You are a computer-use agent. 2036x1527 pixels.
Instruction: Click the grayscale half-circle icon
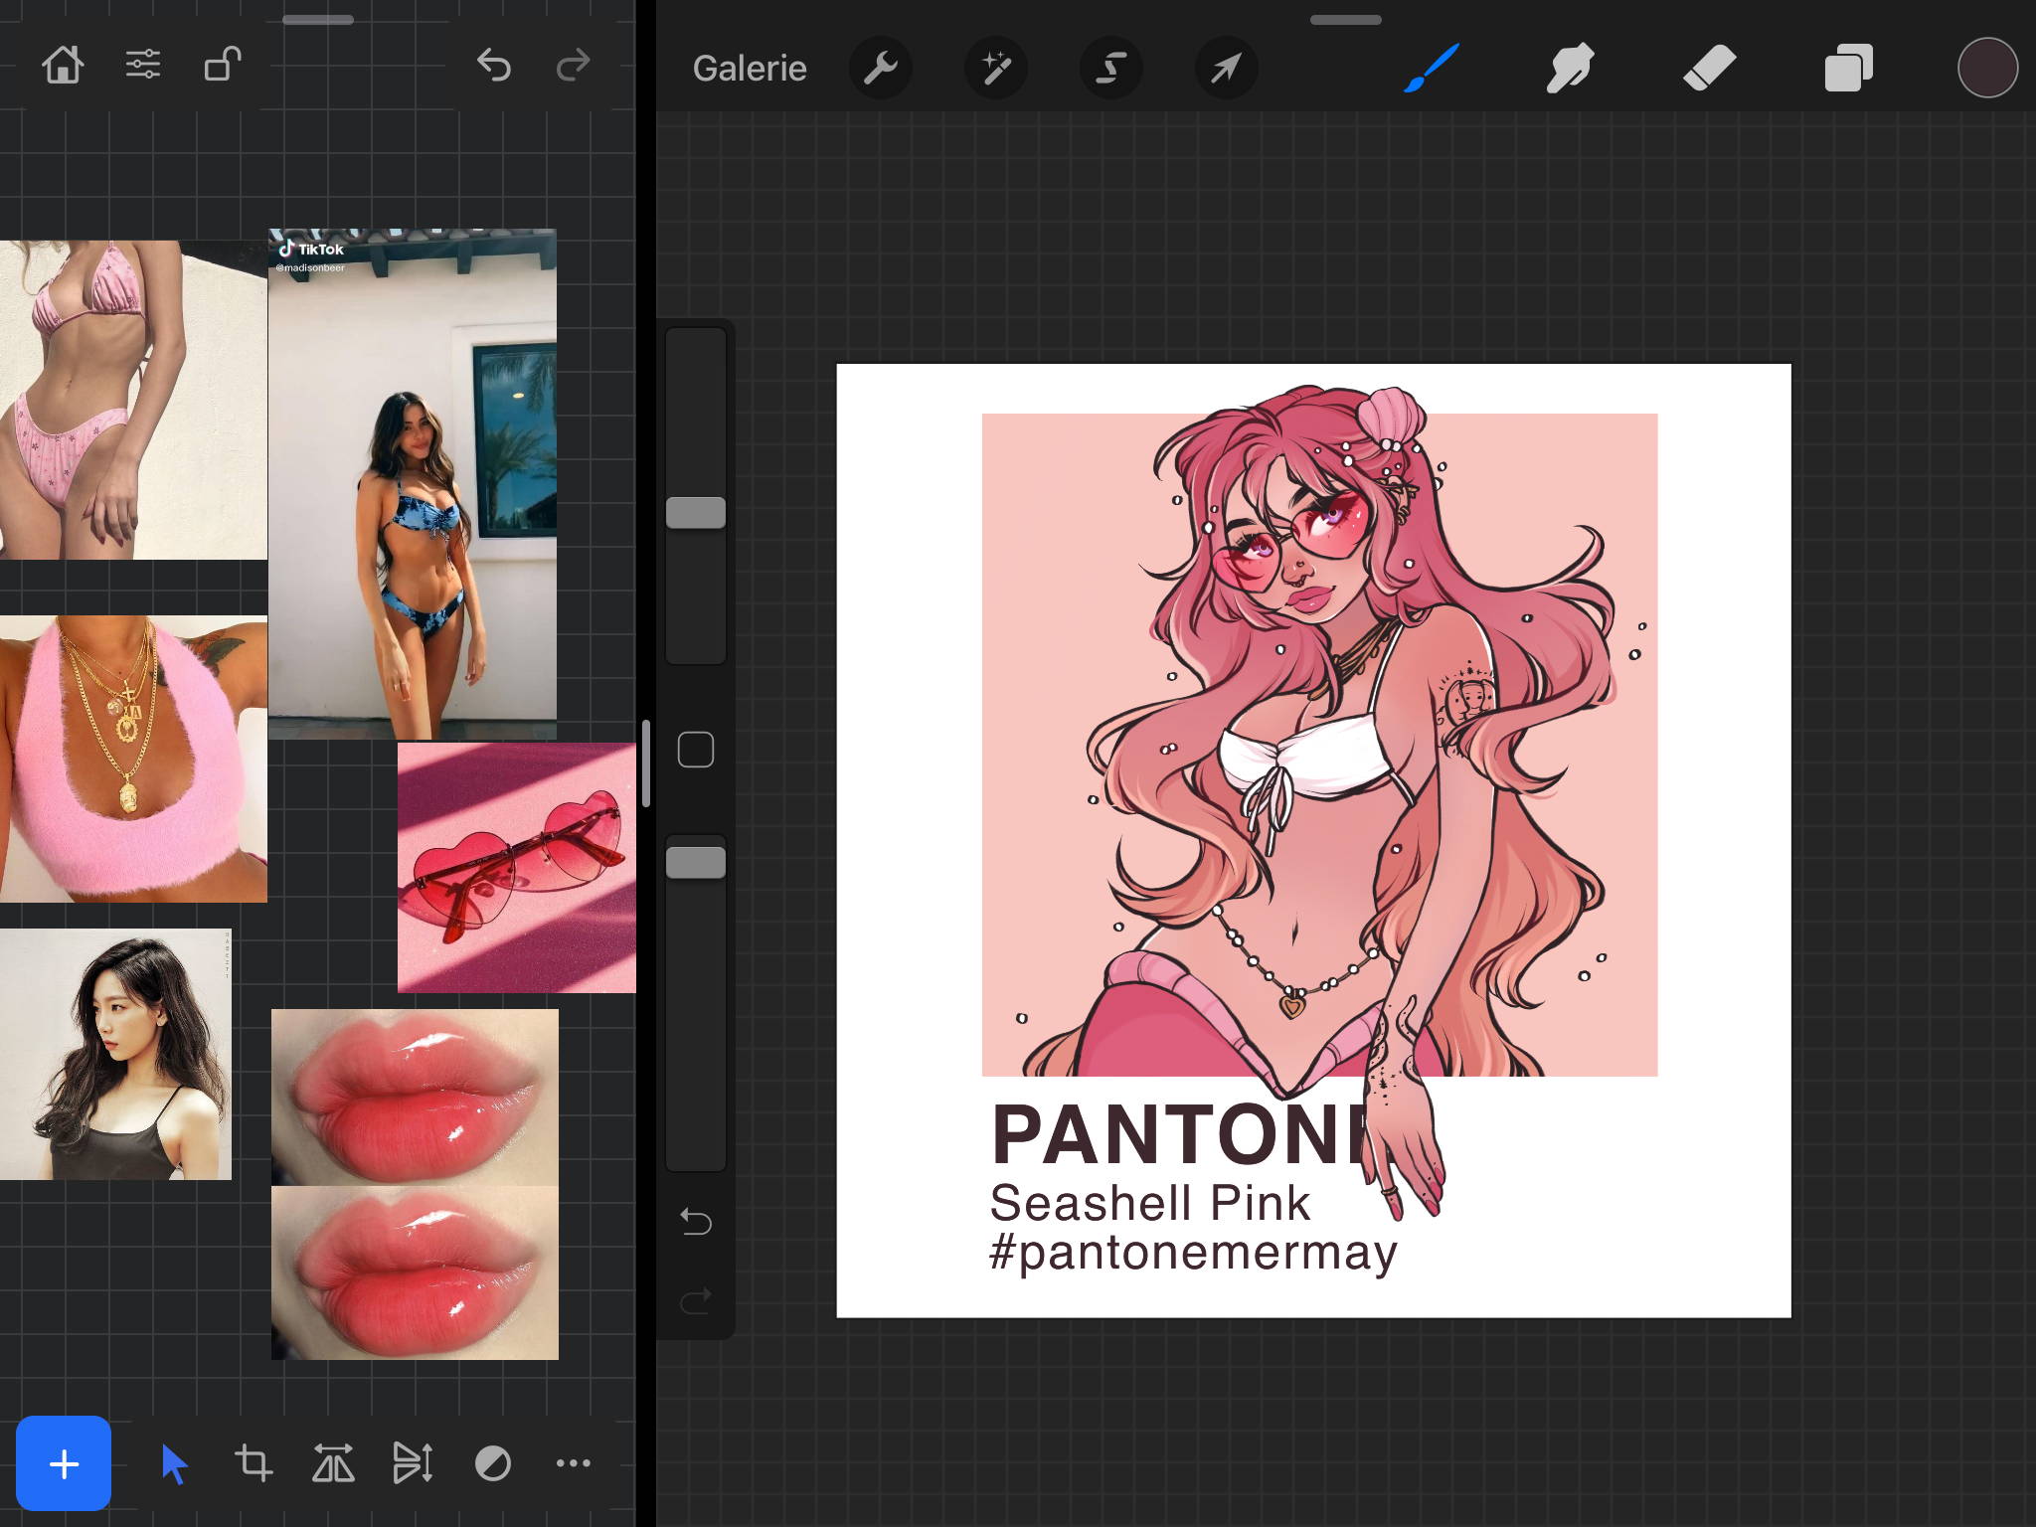click(x=493, y=1463)
